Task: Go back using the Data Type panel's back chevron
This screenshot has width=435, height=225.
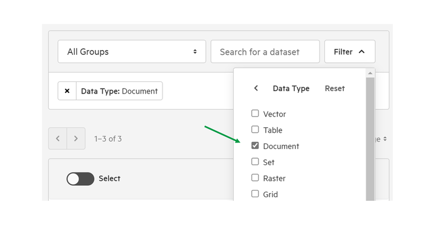Action: click(x=256, y=88)
